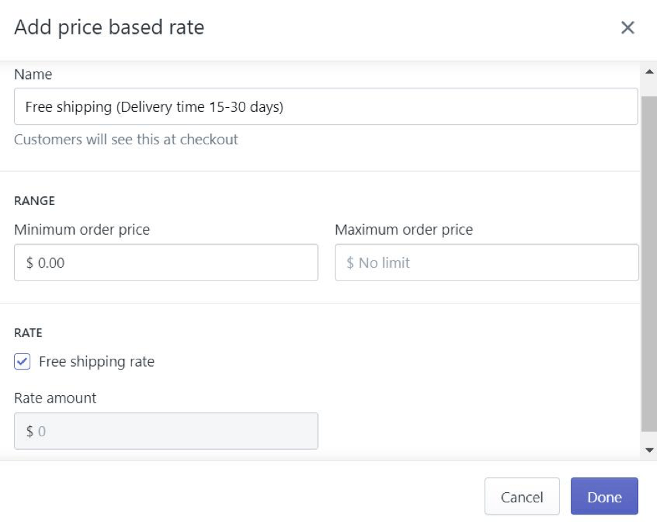657x528 pixels.
Task: Click the disabled Rate amount field
Action: (166, 431)
